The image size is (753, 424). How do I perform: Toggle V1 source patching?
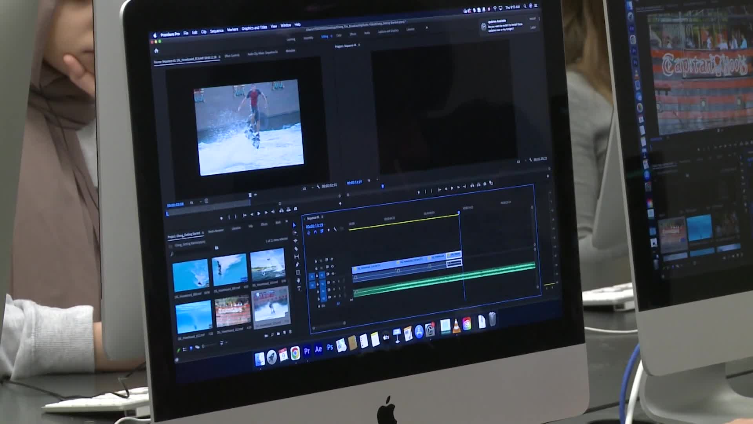(312, 277)
